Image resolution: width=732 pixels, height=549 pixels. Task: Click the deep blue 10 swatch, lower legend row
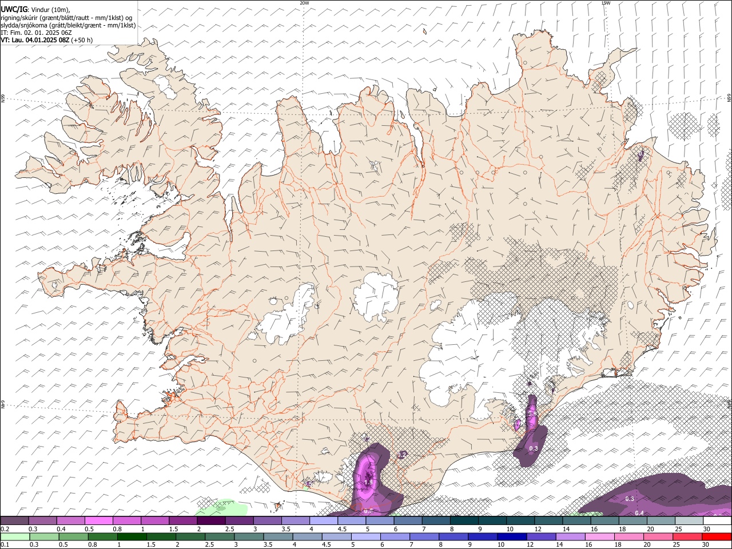pyautogui.click(x=512, y=537)
